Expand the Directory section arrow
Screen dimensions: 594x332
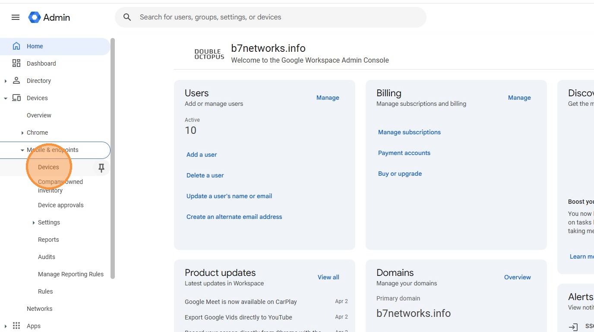point(5,81)
